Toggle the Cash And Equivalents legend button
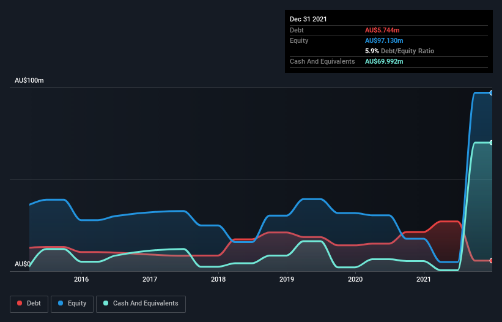The width and height of the screenshot is (502, 322). pos(141,304)
